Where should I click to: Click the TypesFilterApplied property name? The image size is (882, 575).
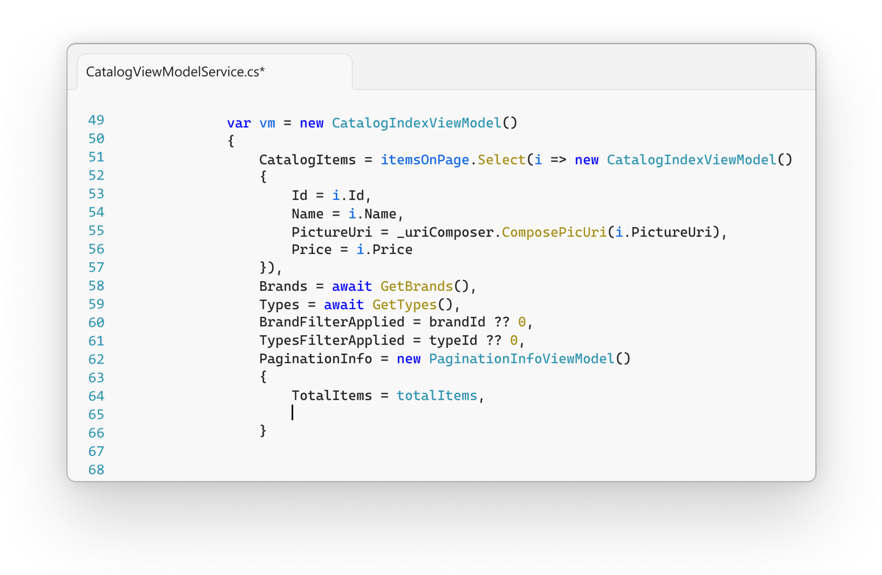[331, 340]
